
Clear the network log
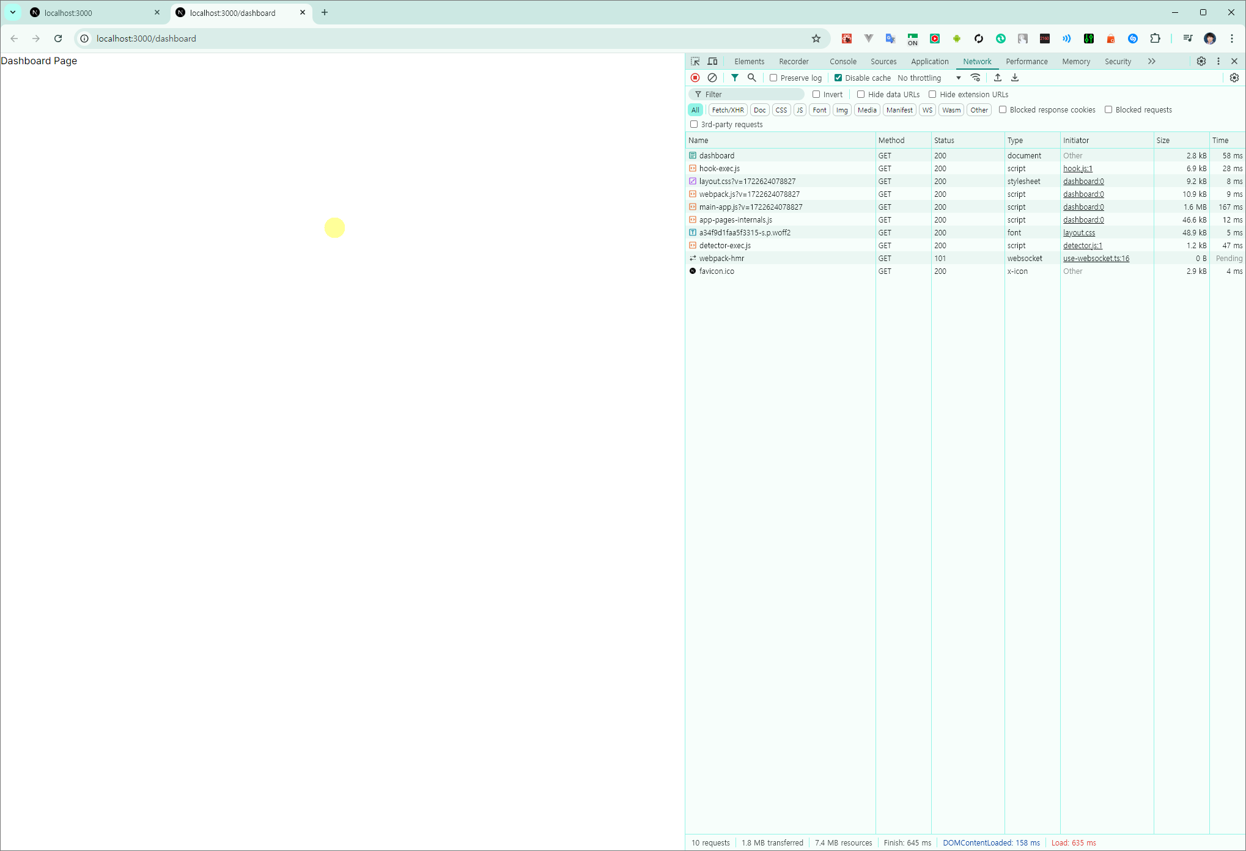pyautogui.click(x=712, y=78)
